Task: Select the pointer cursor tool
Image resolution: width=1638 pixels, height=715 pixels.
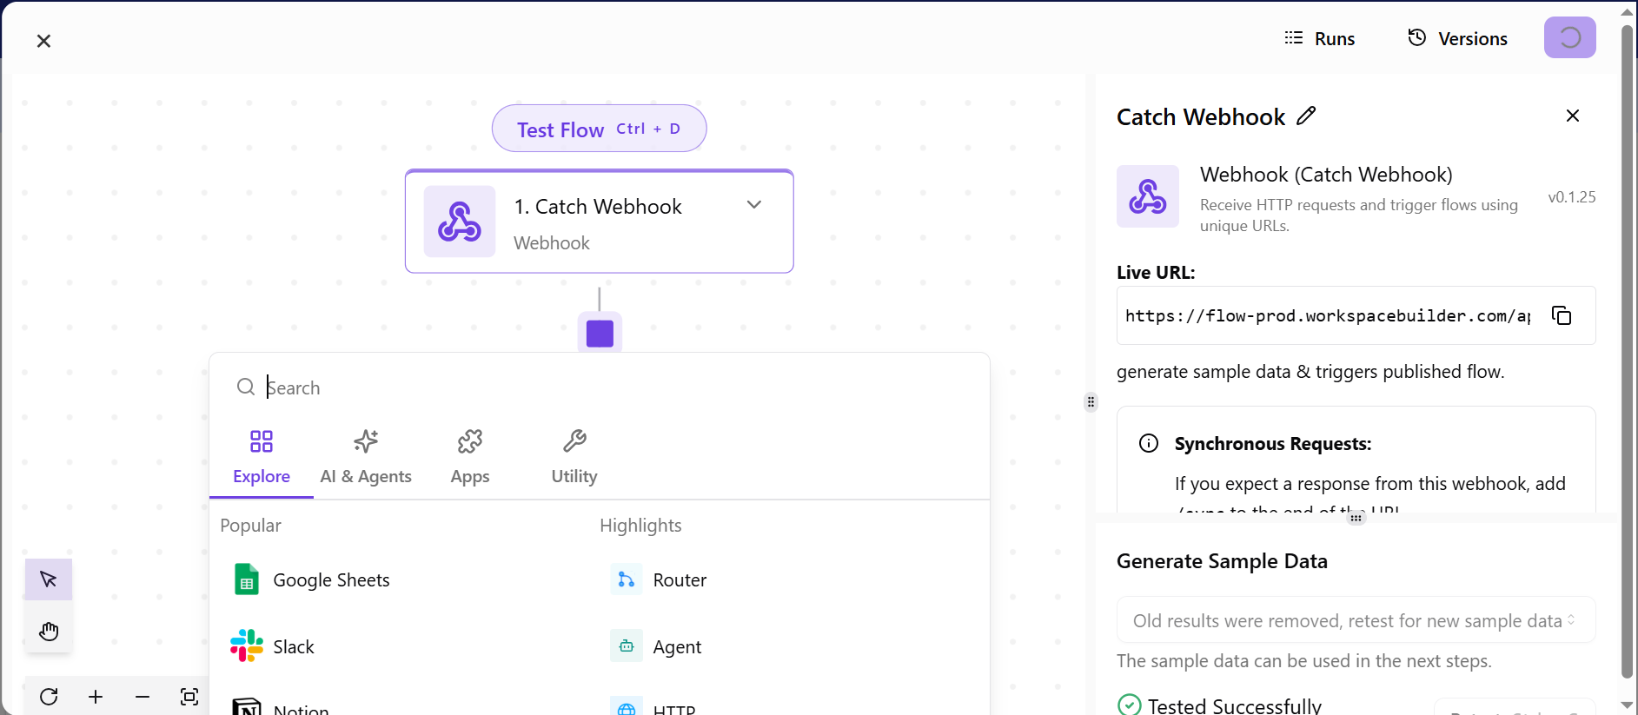Action: point(49,579)
